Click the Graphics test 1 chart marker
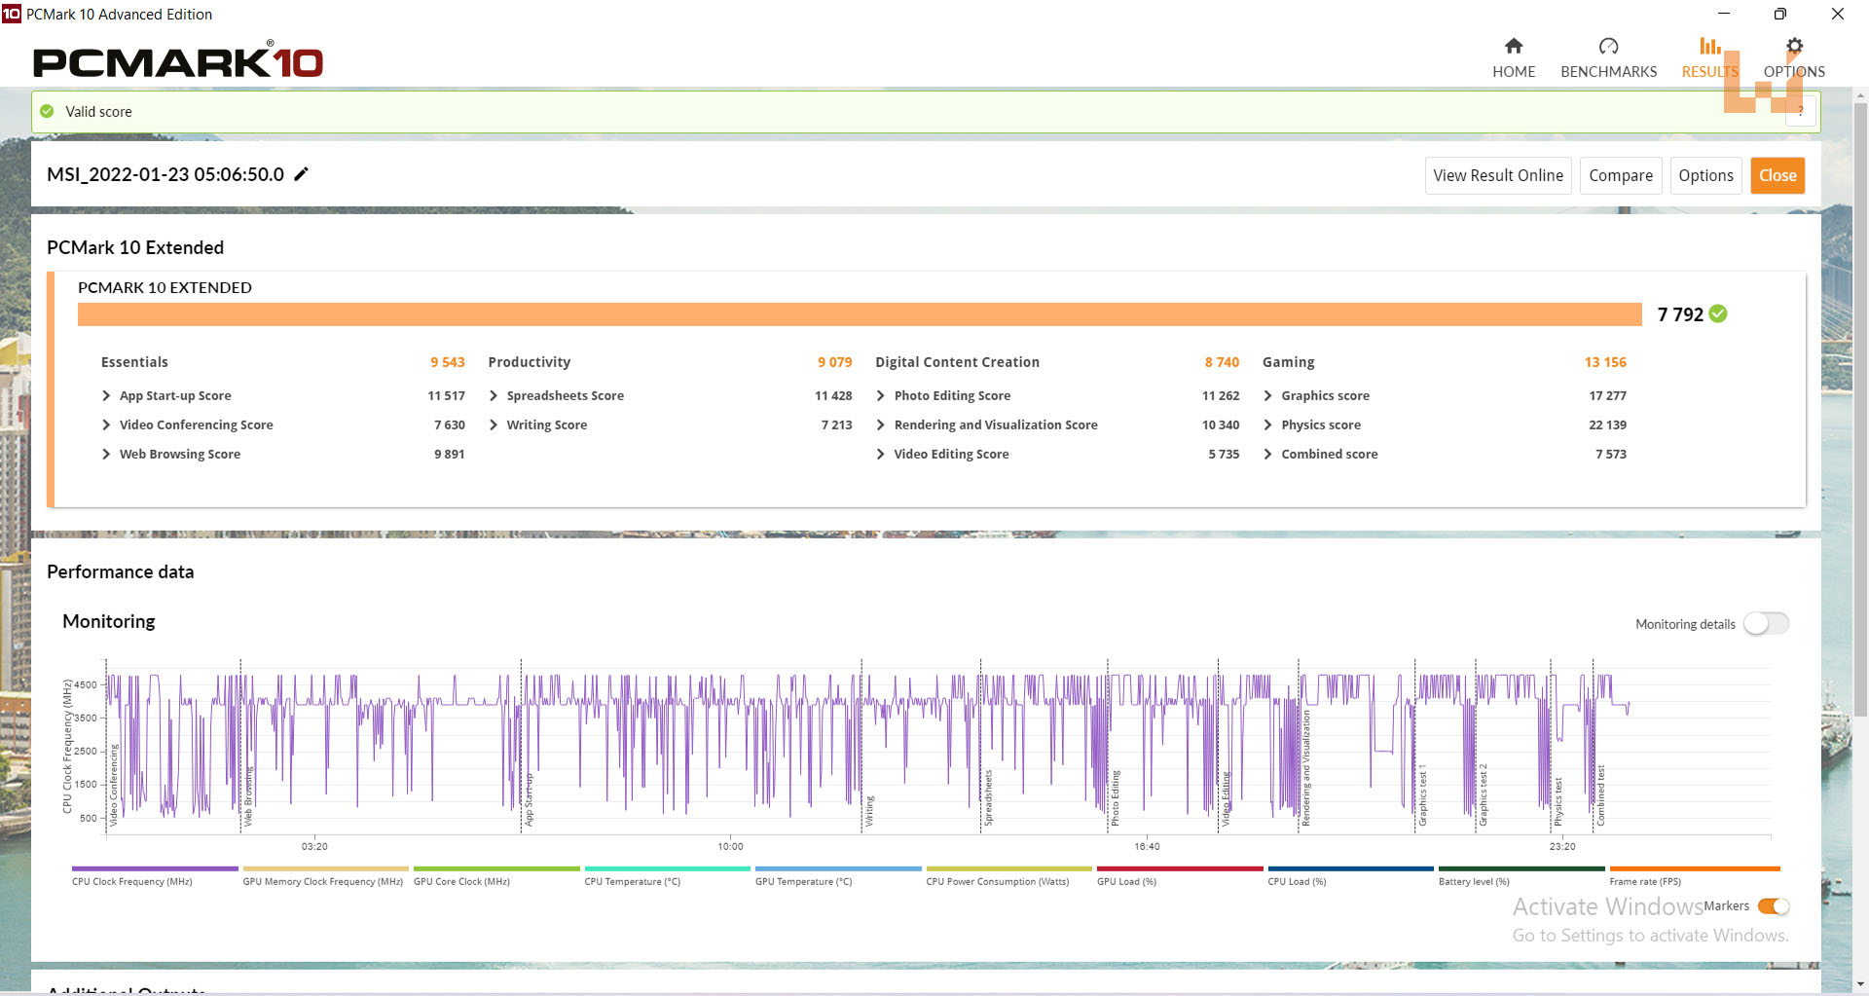The width and height of the screenshot is (1869, 996). 1422,794
